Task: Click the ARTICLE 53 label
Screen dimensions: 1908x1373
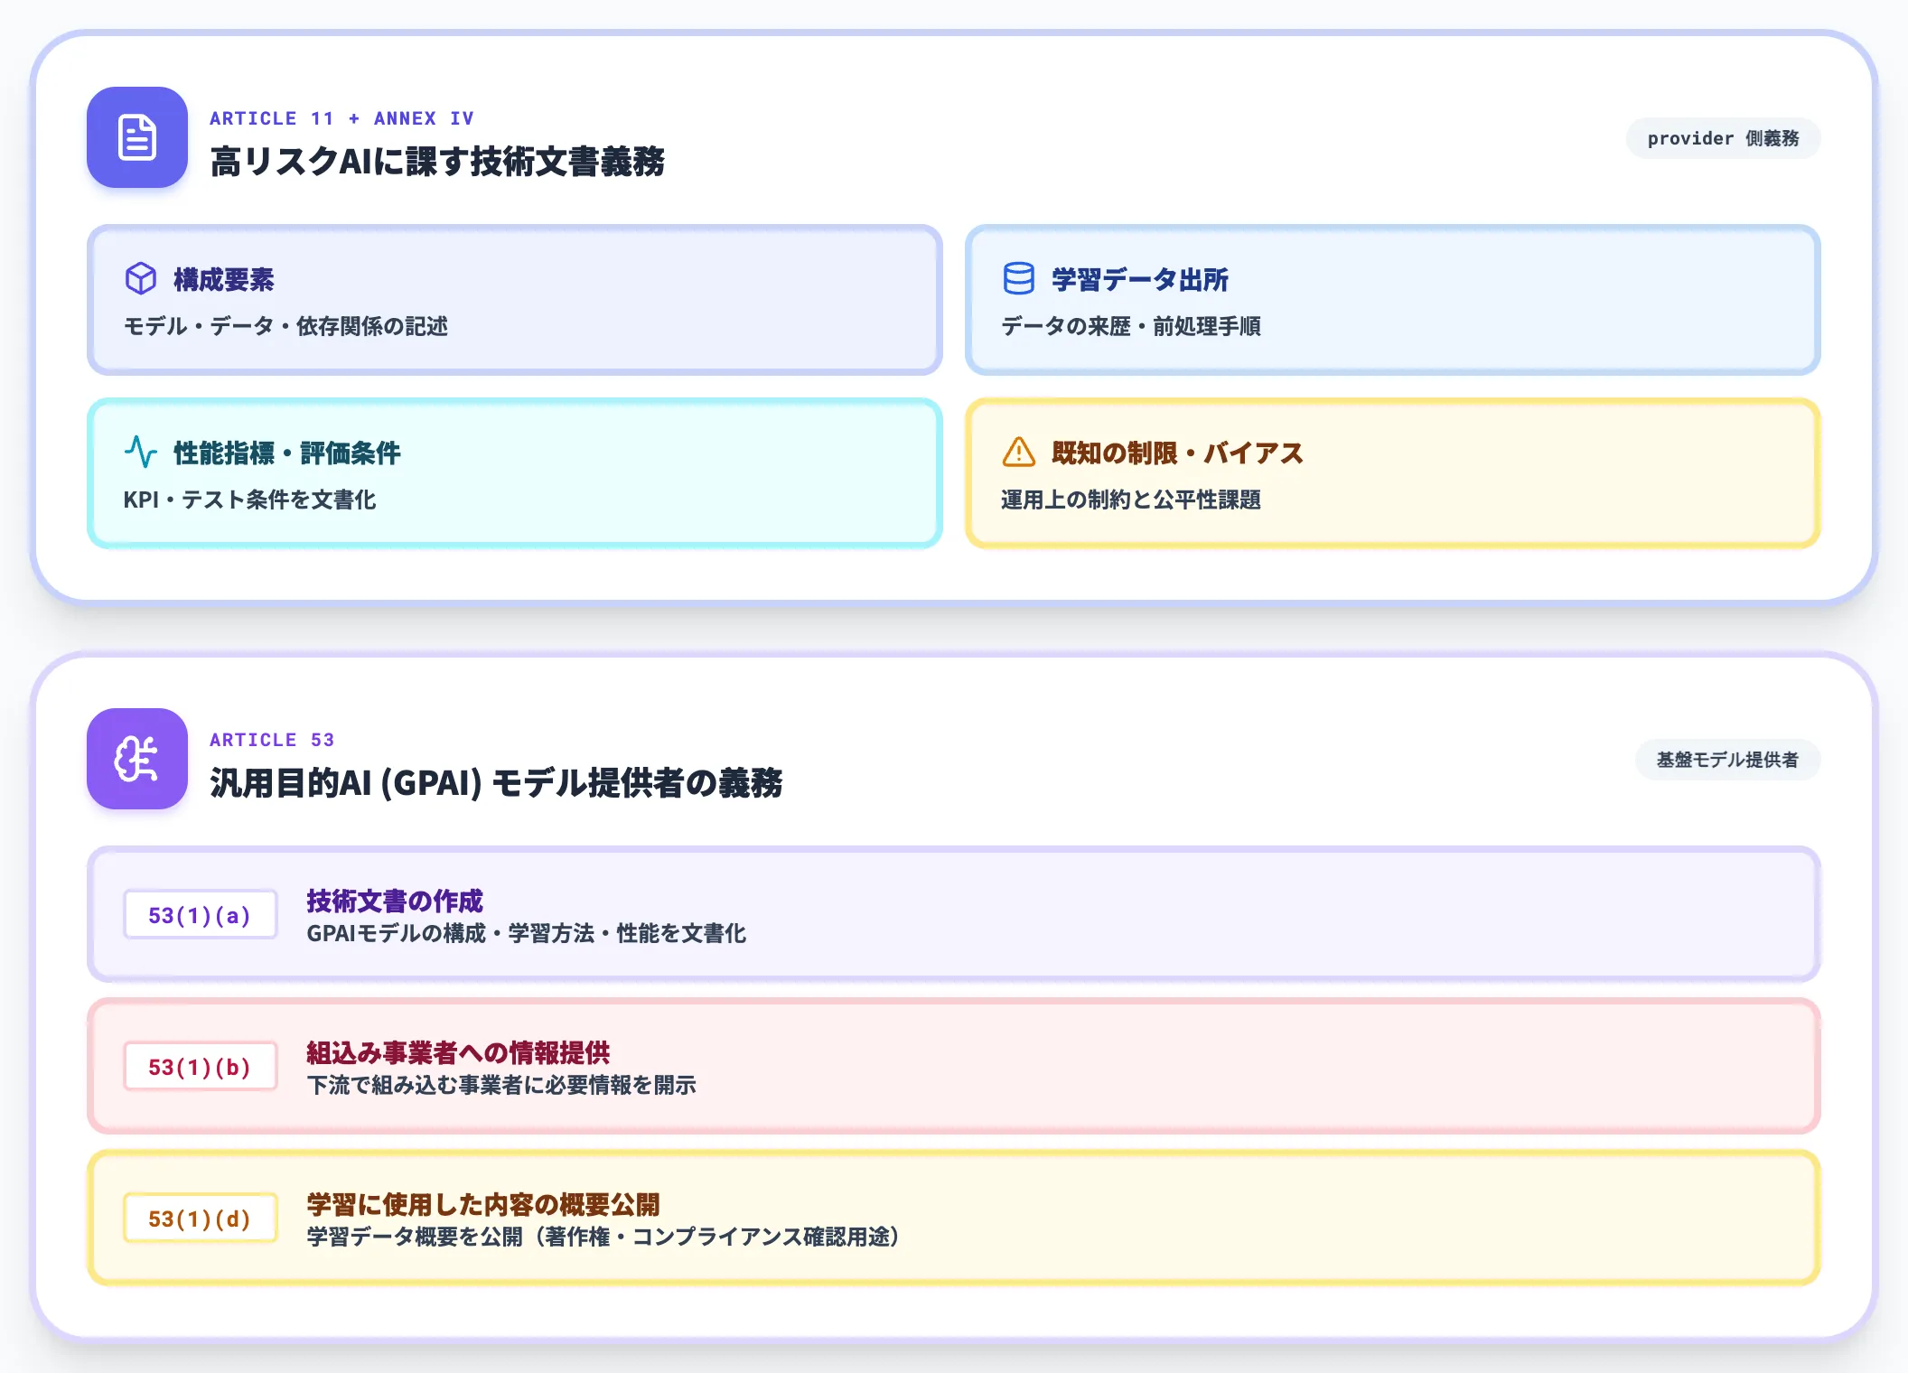Action: [272, 740]
